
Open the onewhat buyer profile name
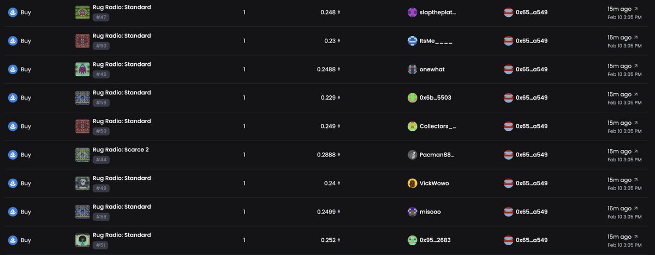click(x=432, y=69)
